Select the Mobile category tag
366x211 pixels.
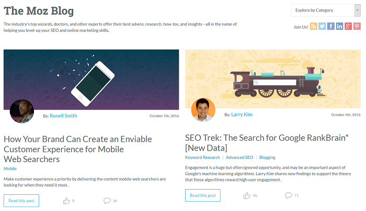click(x=10, y=168)
